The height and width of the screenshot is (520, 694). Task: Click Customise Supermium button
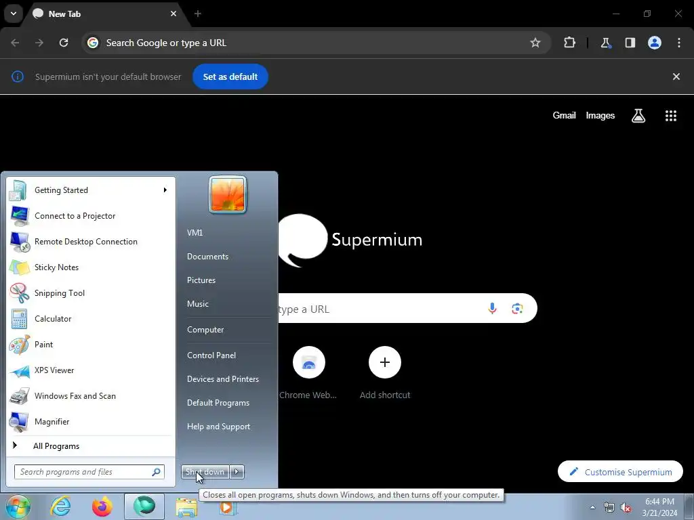click(620, 472)
